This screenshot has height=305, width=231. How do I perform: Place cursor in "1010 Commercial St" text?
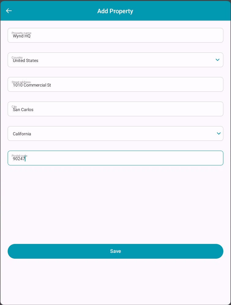click(x=32, y=85)
